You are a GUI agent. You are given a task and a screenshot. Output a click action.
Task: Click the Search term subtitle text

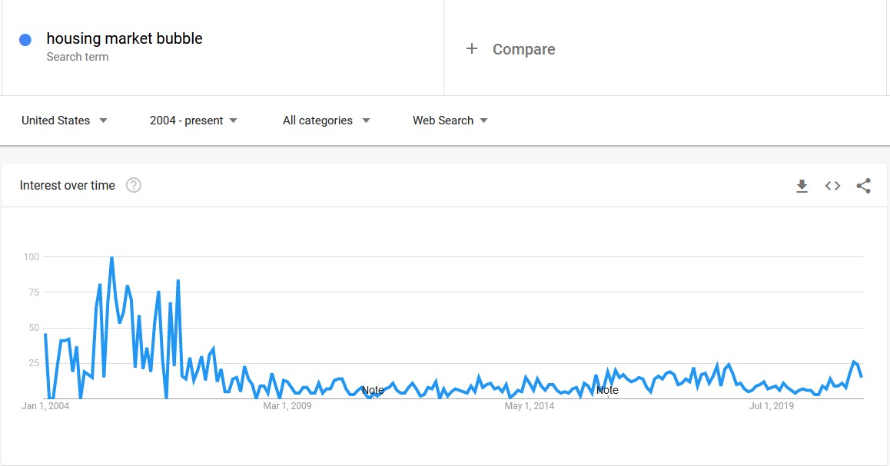point(77,57)
